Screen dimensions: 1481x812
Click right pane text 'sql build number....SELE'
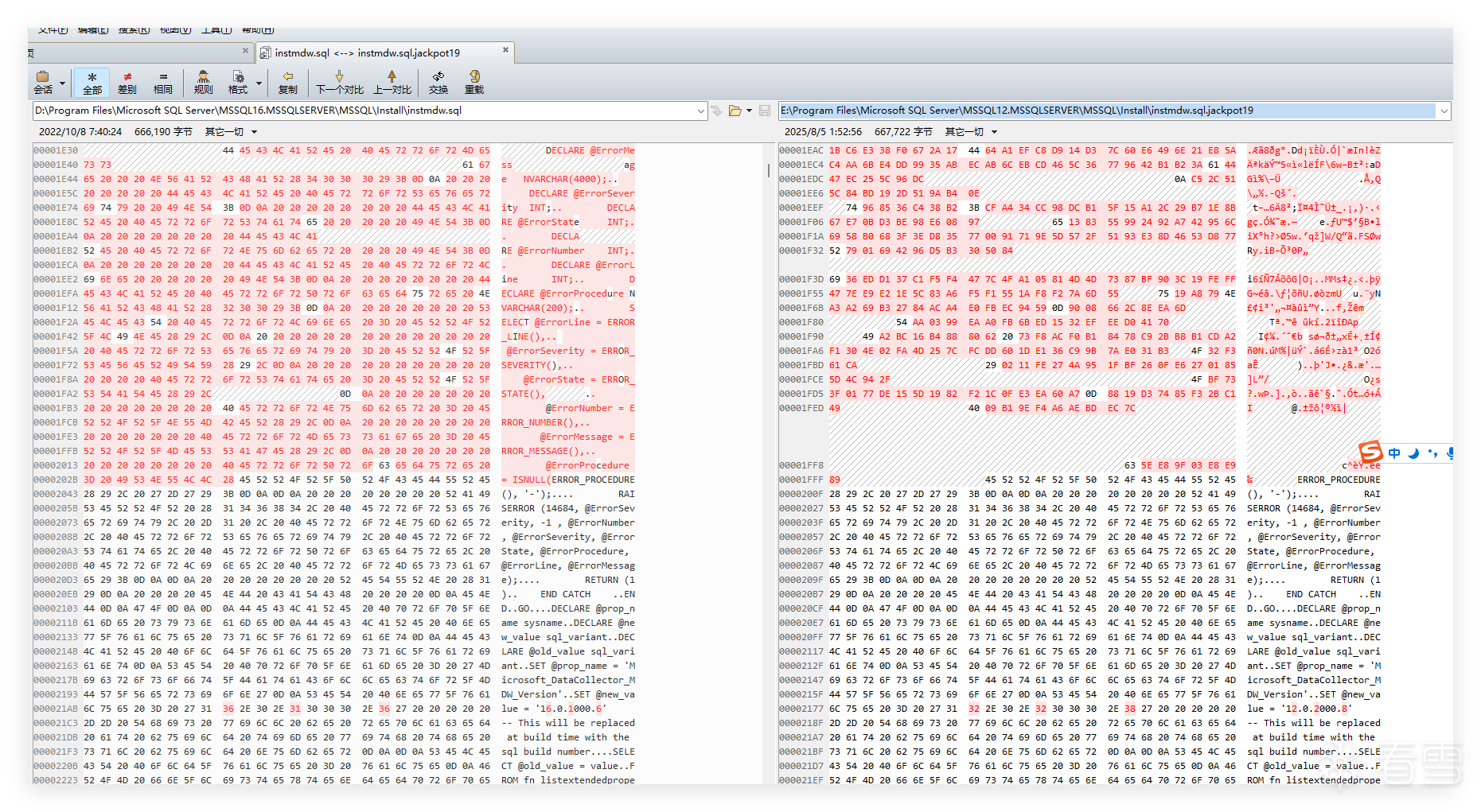pos(1314,752)
